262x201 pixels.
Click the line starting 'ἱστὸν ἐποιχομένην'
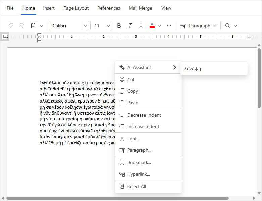(77, 137)
